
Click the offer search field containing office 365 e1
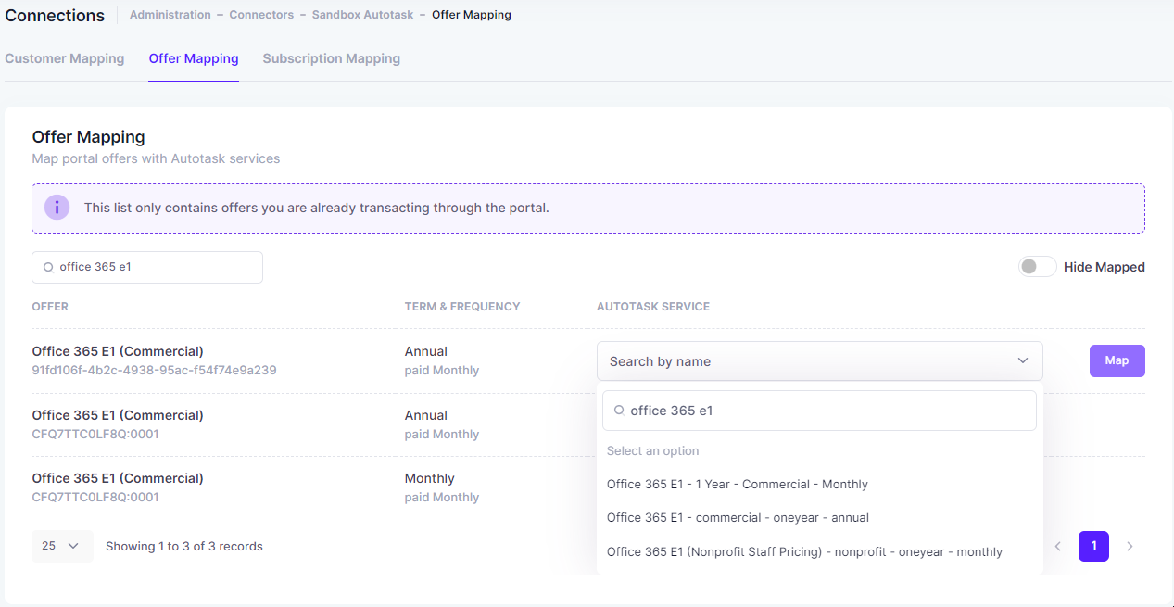[x=147, y=267]
